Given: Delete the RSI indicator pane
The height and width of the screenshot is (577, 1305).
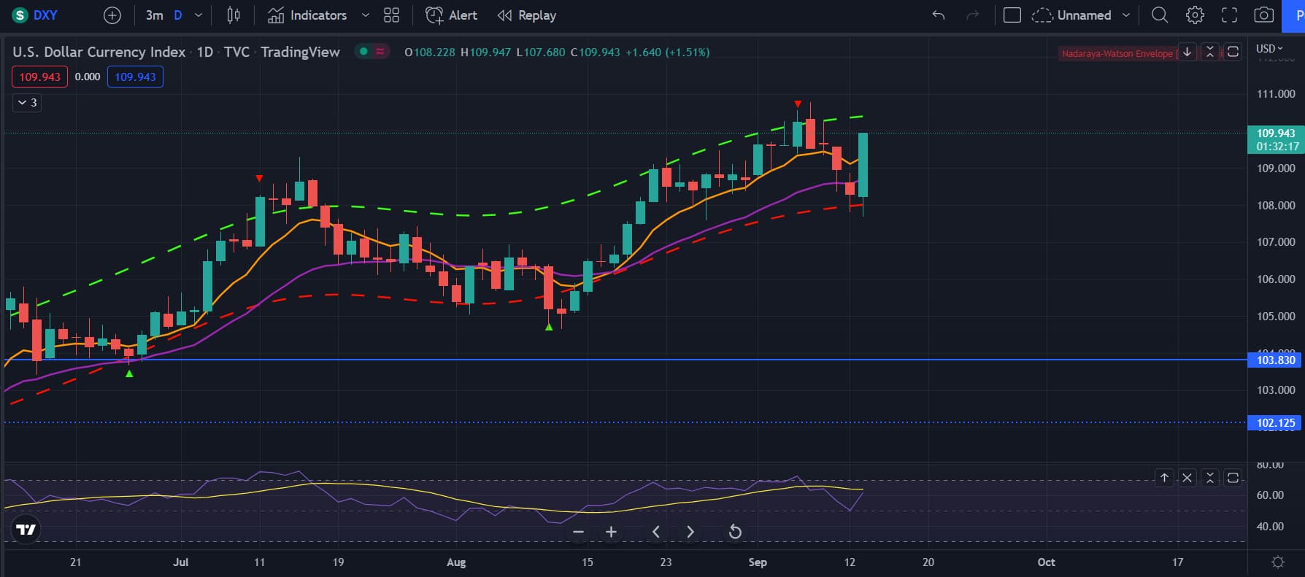Looking at the screenshot, I should click(1187, 478).
